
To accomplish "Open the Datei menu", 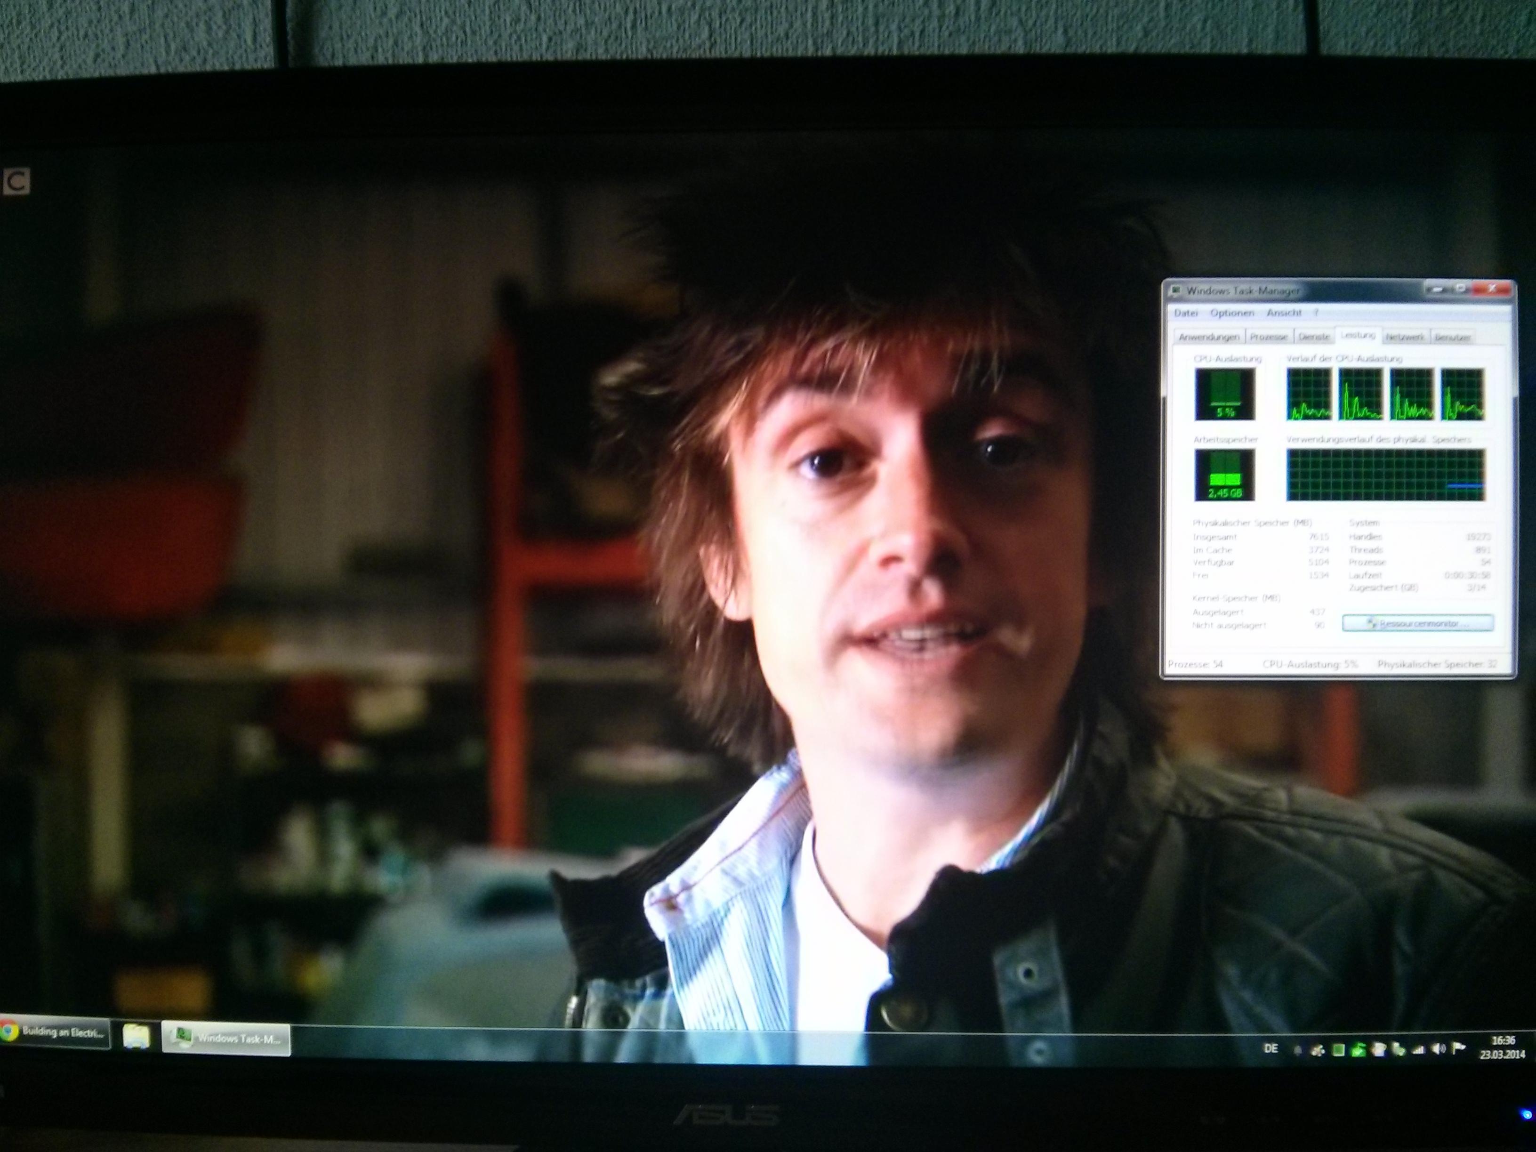I will point(1186,313).
